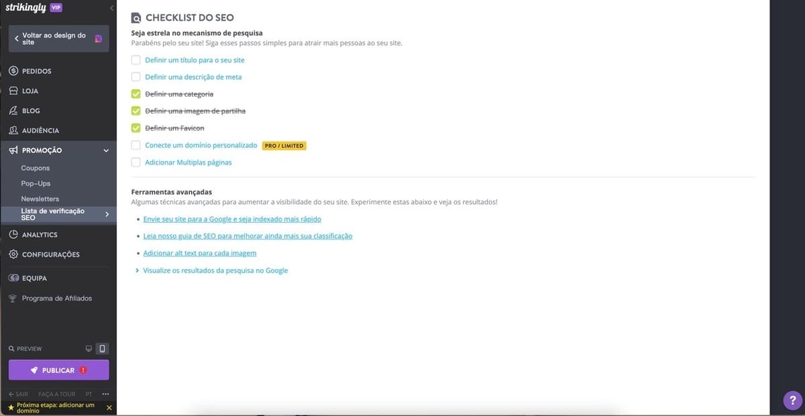Select Newsletters under Promoção
Screen dimensions: 805x416
click(x=40, y=199)
